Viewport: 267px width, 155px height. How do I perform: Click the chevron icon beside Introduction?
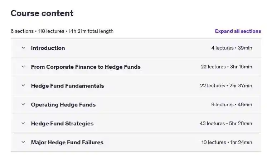coord(23,48)
